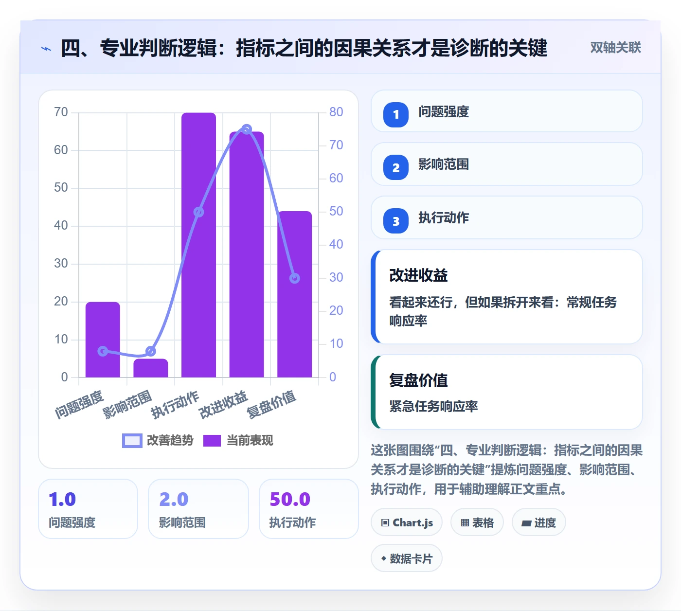Click the heading 四、专业判断逻辑
The image size is (681, 611).
click(x=304, y=48)
